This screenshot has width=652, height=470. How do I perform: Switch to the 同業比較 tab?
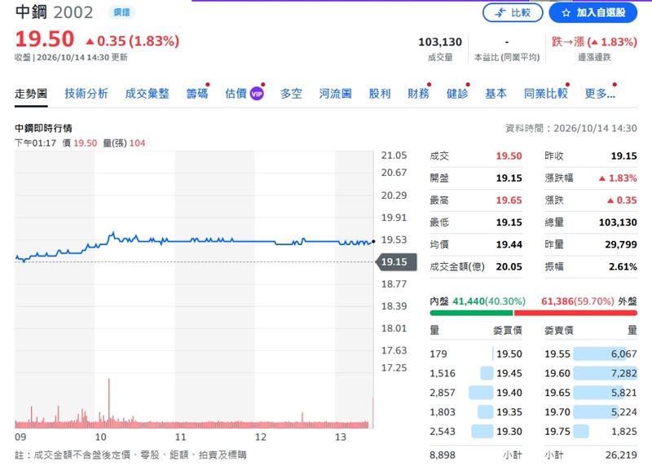[545, 94]
